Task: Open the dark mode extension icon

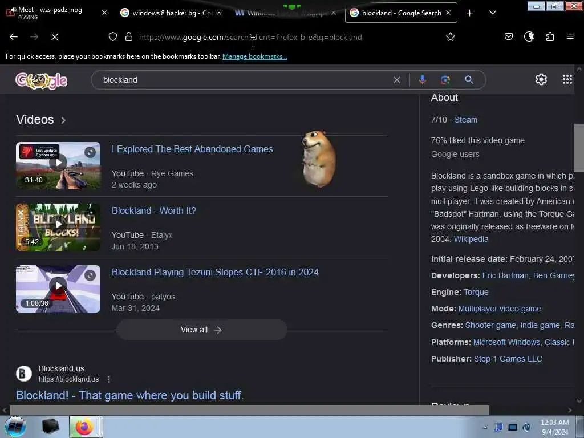Action: [529, 36]
